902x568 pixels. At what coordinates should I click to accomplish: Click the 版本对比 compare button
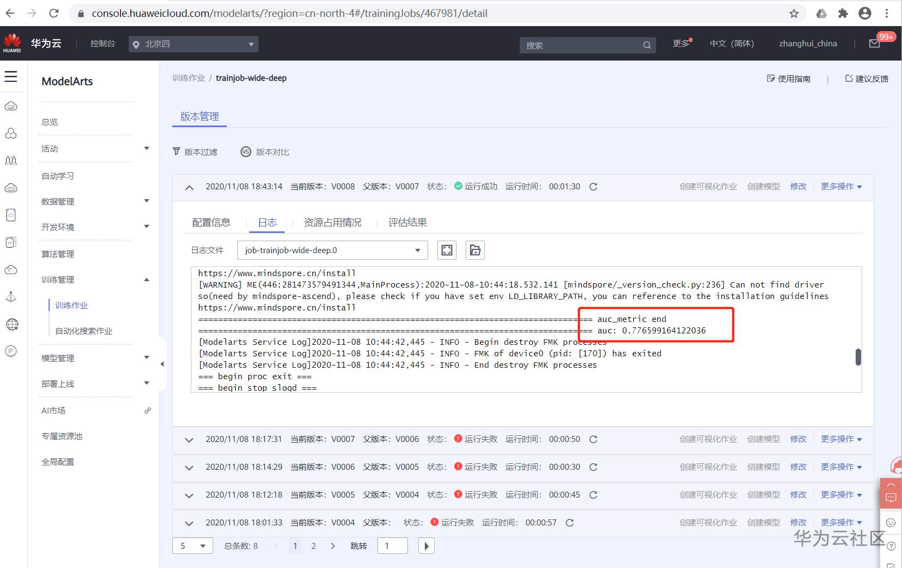point(265,152)
